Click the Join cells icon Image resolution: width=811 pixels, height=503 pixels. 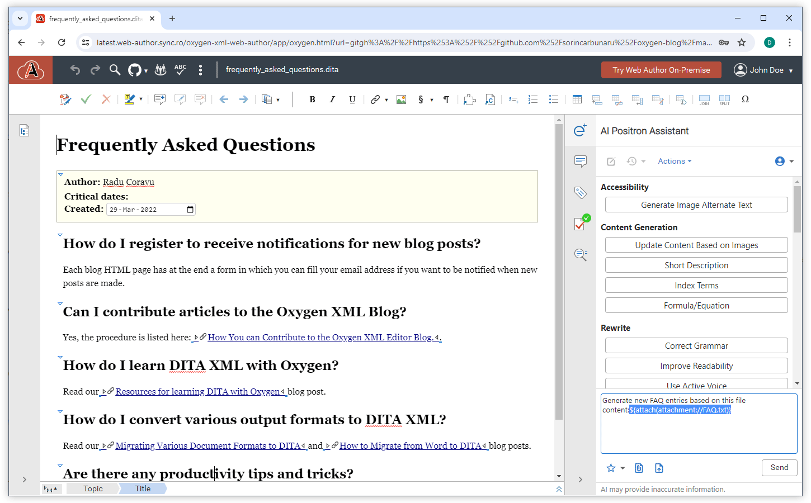tap(704, 99)
